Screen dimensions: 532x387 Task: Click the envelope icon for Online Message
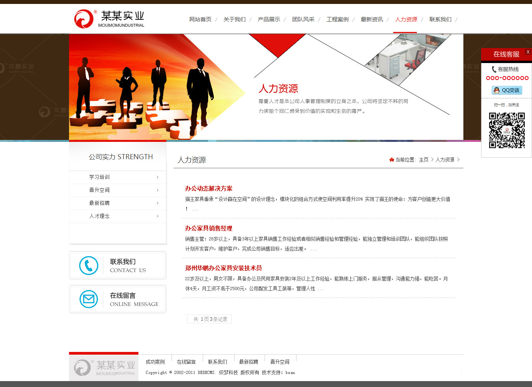(x=89, y=299)
